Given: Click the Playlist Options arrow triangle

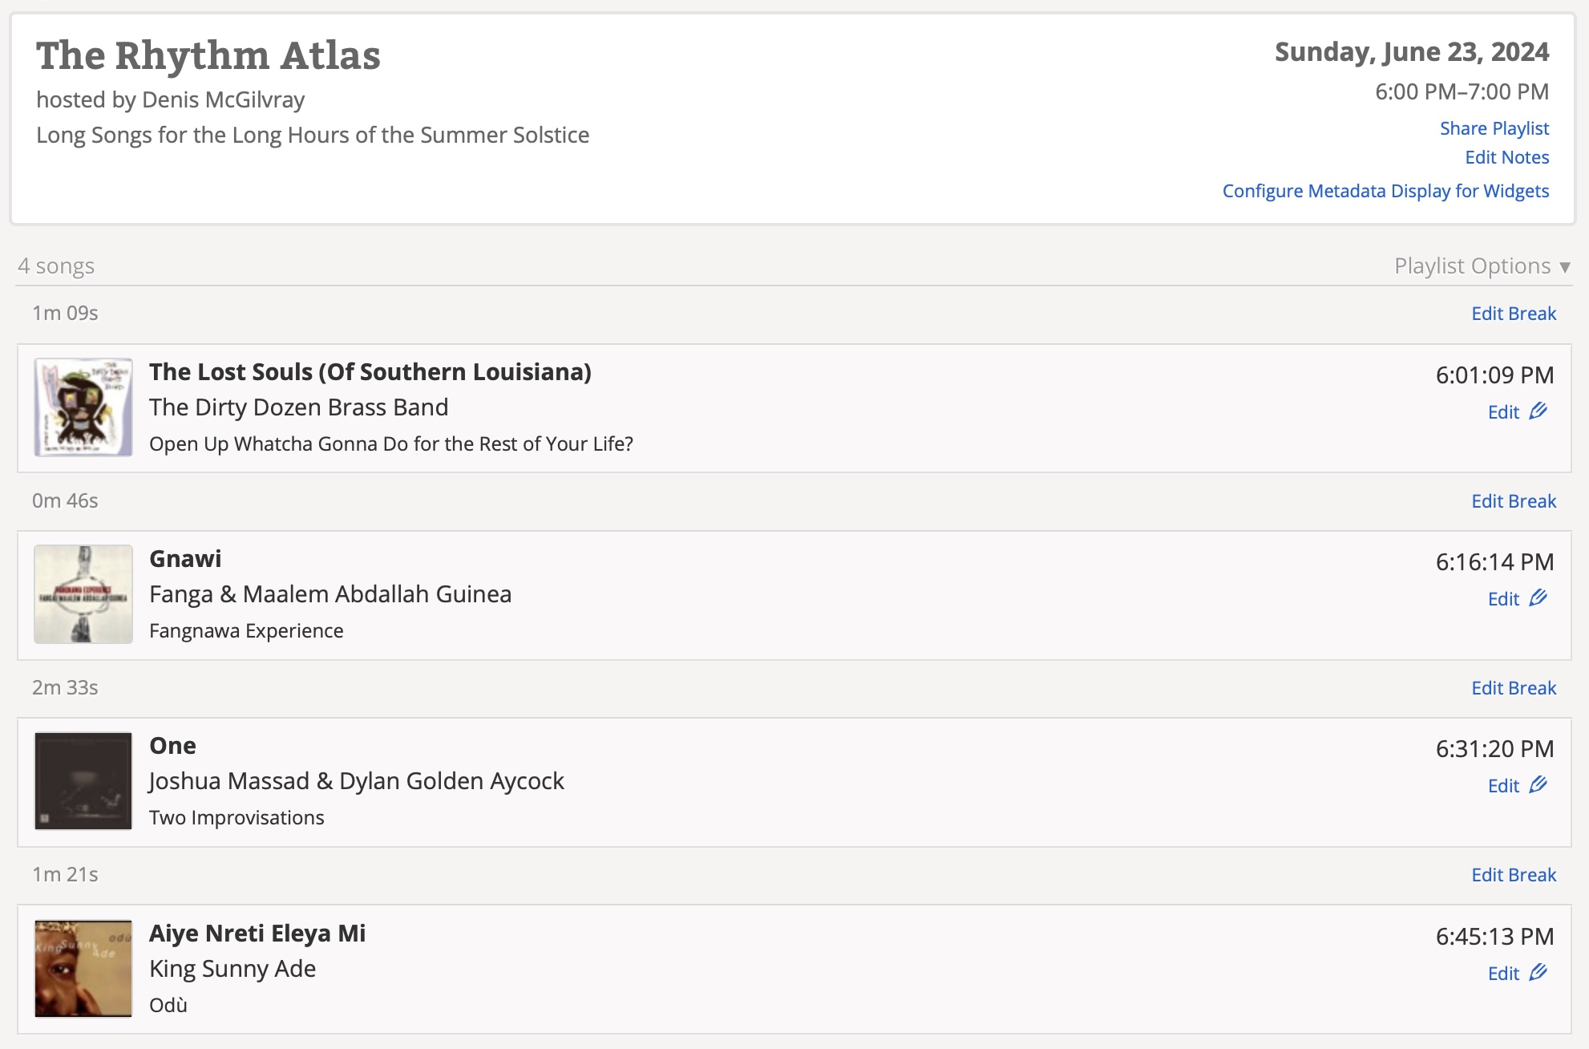Looking at the screenshot, I should (x=1565, y=267).
